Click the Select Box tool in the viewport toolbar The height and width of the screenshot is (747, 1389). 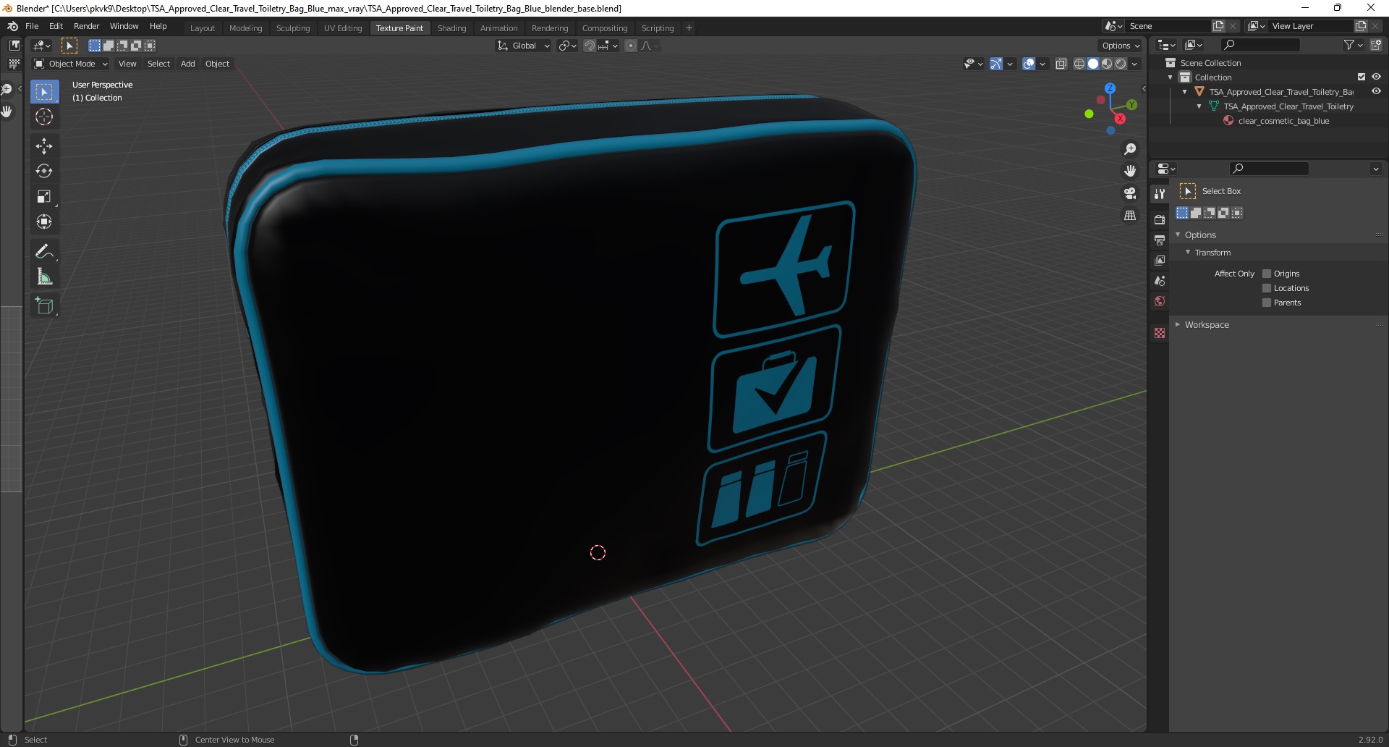click(x=44, y=91)
